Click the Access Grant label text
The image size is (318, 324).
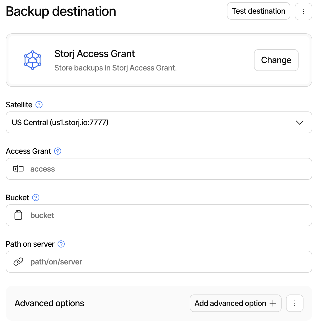click(x=28, y=151)
